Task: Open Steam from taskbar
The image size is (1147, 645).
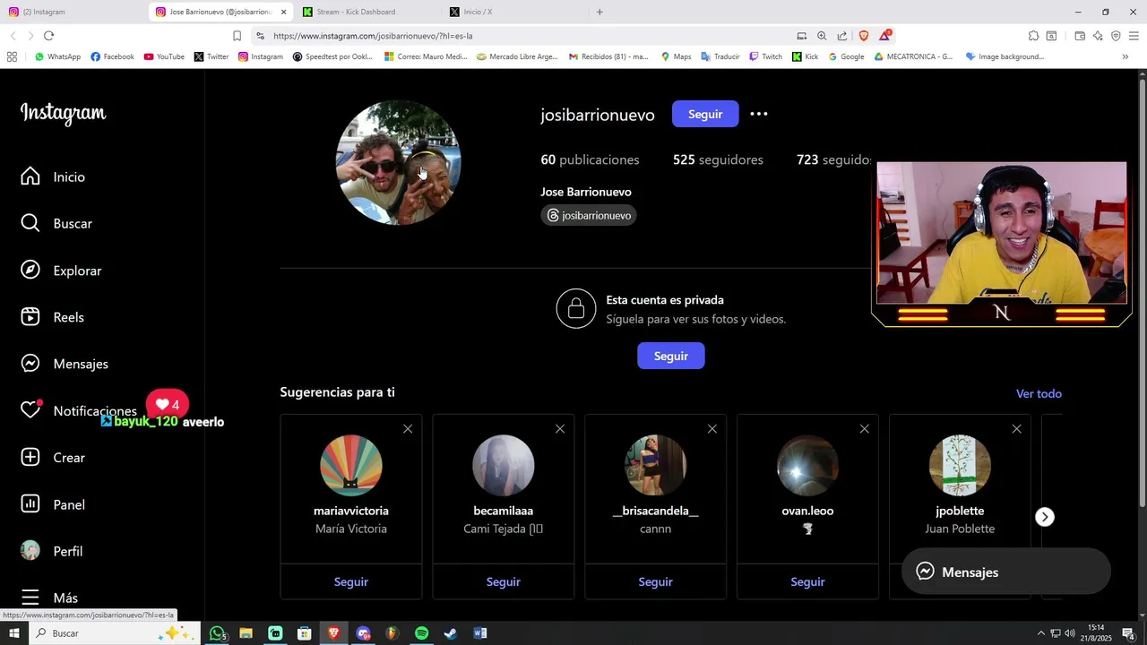Action: [451, 633]
